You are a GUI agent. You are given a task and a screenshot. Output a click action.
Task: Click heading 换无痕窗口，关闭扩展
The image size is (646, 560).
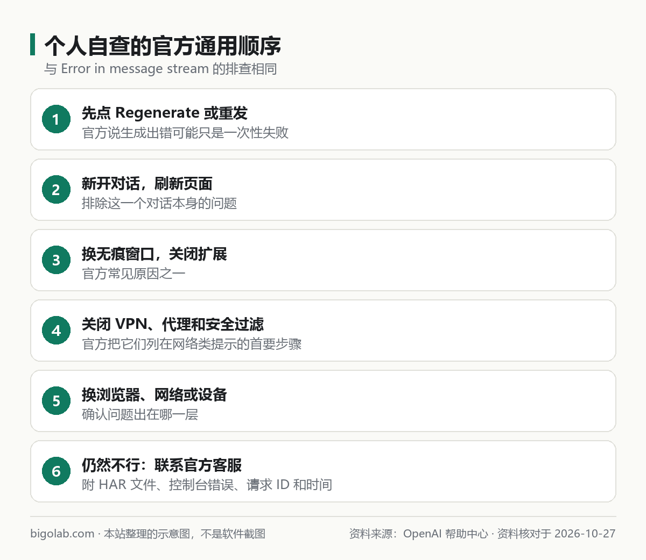(x=155, y=254)
